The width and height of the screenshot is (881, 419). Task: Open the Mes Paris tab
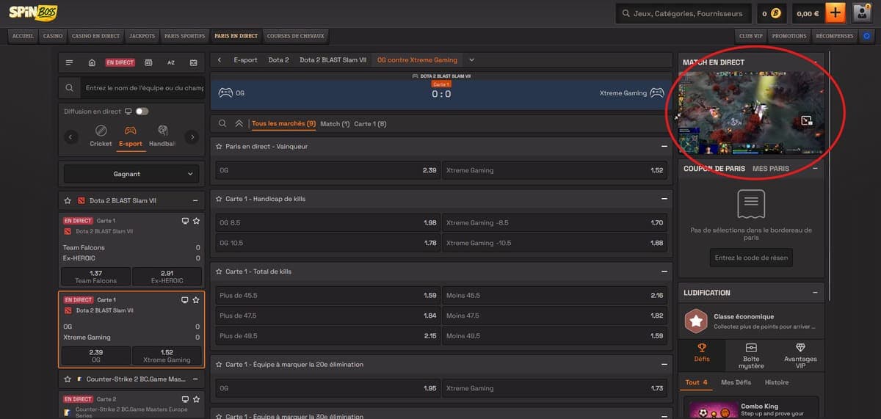[x=771, y=169]
